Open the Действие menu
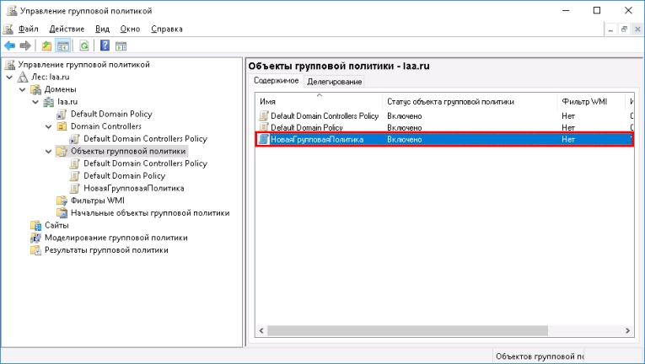645x364 pixels. click(66, 29)
